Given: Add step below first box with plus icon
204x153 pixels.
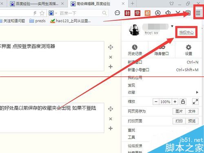Looking at the screenshot, I should (111, 67).
